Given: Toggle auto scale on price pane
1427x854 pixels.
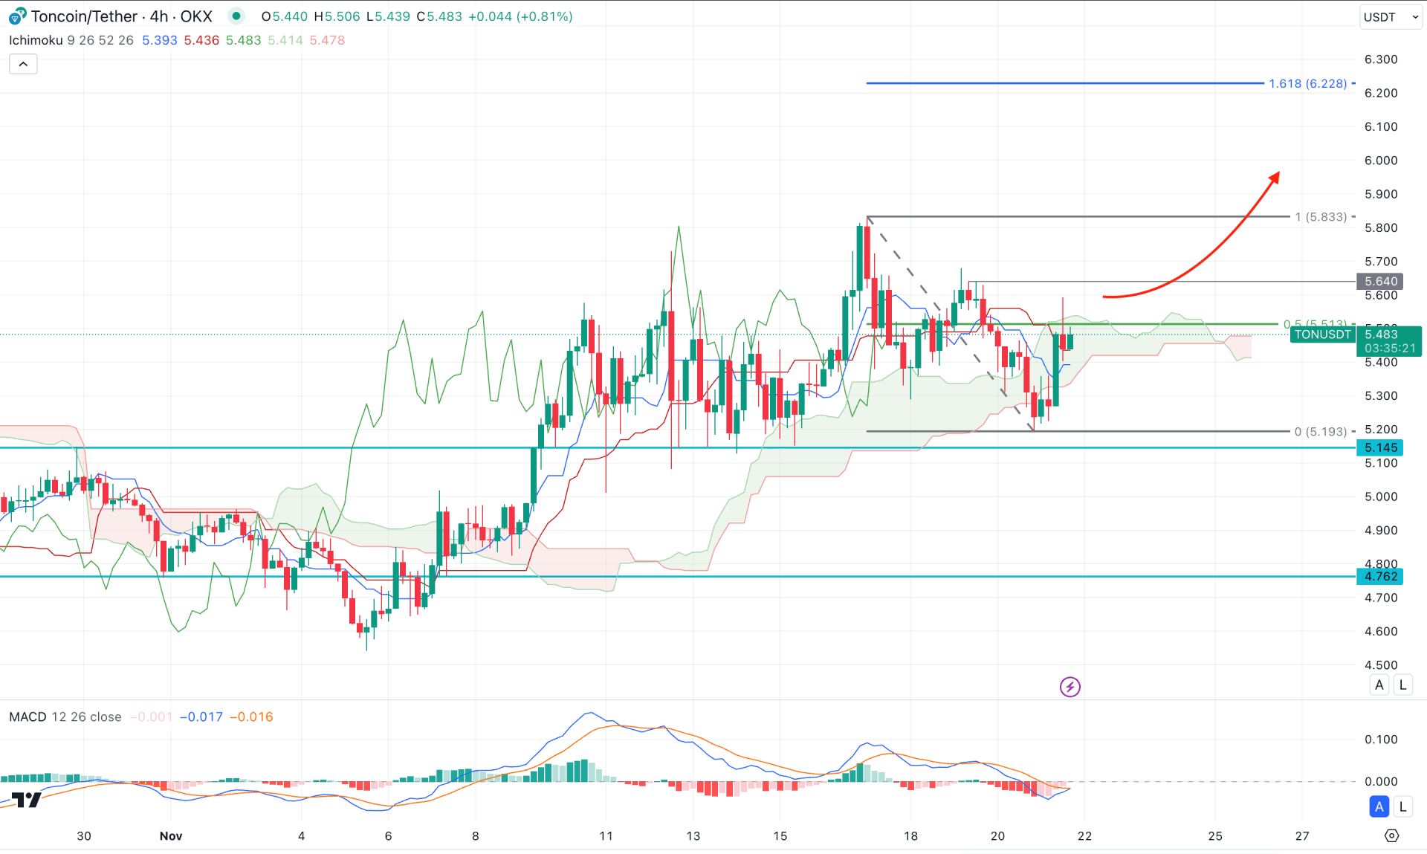Looking at the screenshot, I should pyautogui.click(x=1379, y=685).
